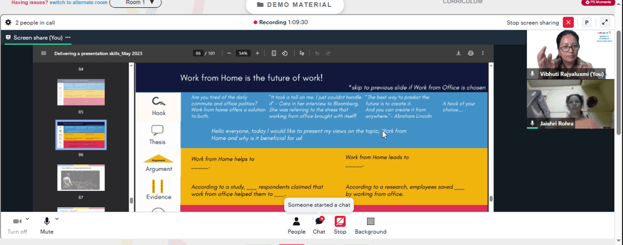Image resolution: width=623 pixels, height=245 pixels.
Task: Click Jaishri Rohra's microphone status icon
Action: (x=533, y=123)
